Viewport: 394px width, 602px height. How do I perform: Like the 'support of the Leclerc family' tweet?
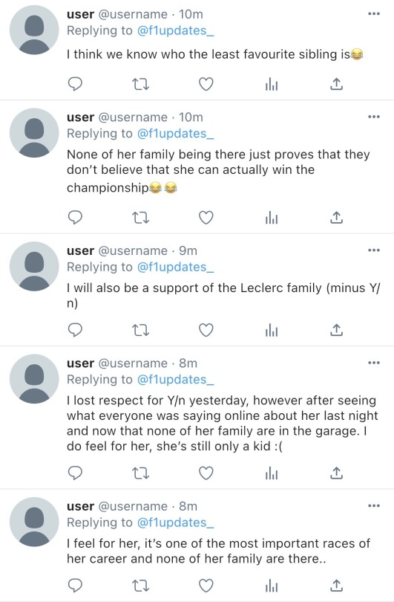[x=206, y=330]
